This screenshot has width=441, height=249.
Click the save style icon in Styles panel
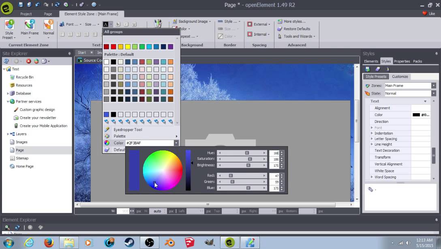tap(368, 69)
